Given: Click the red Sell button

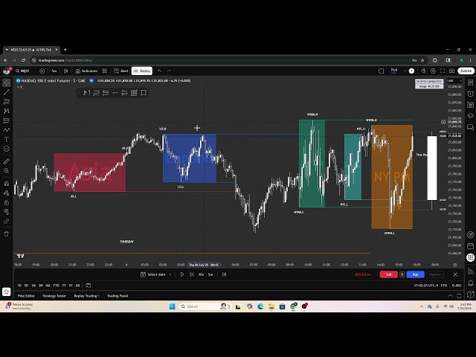Looking at the screenshot, I should 388,274.
